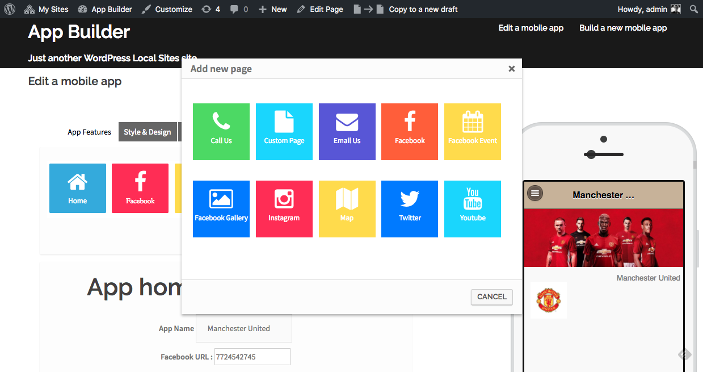Open the New content menu
Screen dimensions: 703x372
coord(272,9)
